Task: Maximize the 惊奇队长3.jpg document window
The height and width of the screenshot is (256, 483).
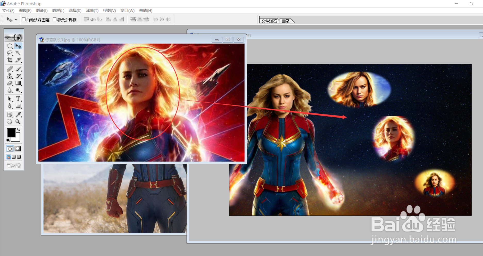Action: pyautogui.click(x=228, y=39)
